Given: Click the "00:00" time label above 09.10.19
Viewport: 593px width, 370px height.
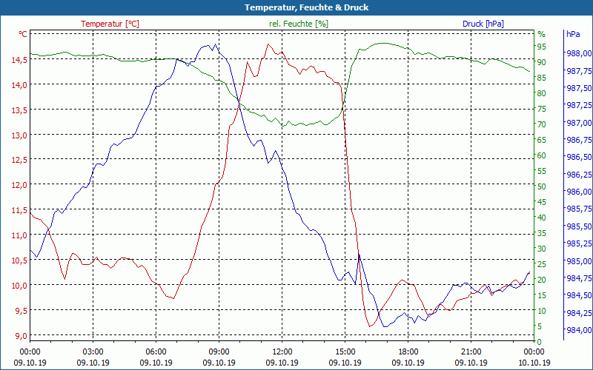Looking at the screenshot, I should 30,352.
